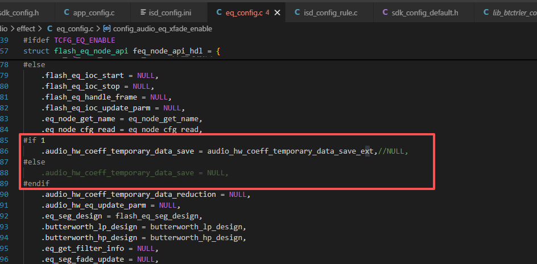Click the C icon on the eq_config.c tab
The image size is (537, 264).
click(219, 13)
